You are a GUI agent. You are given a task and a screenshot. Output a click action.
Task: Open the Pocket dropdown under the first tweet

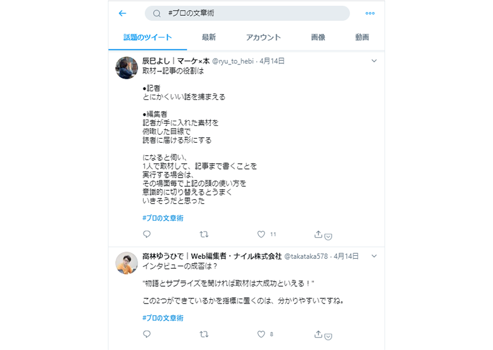point(328,237)
